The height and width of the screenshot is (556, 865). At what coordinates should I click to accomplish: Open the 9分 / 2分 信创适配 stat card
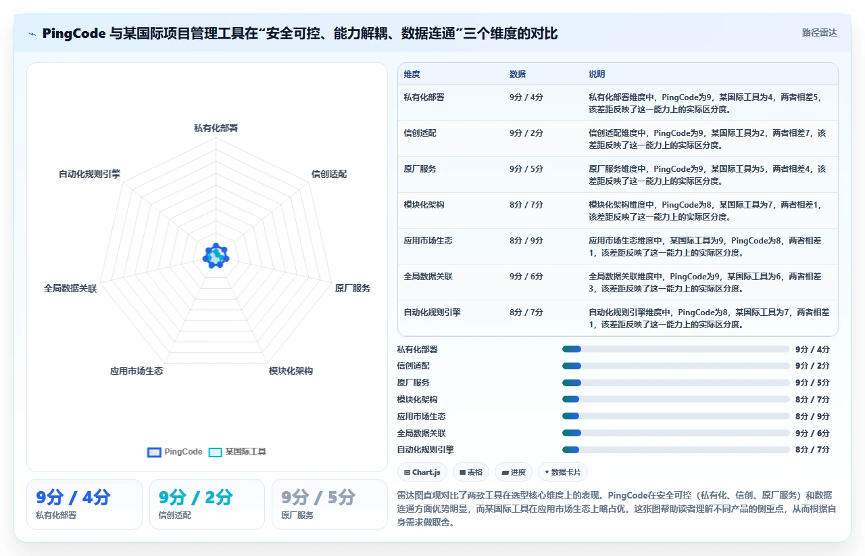coord(207,504)
